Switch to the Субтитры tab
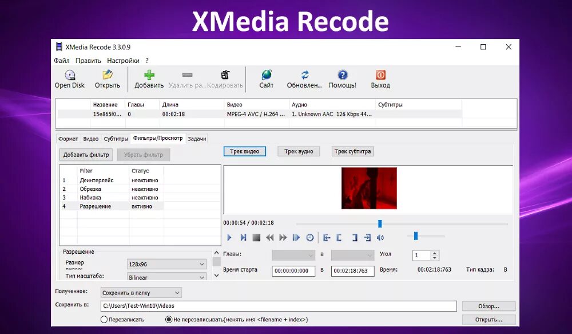 click(x=116, y=139)
